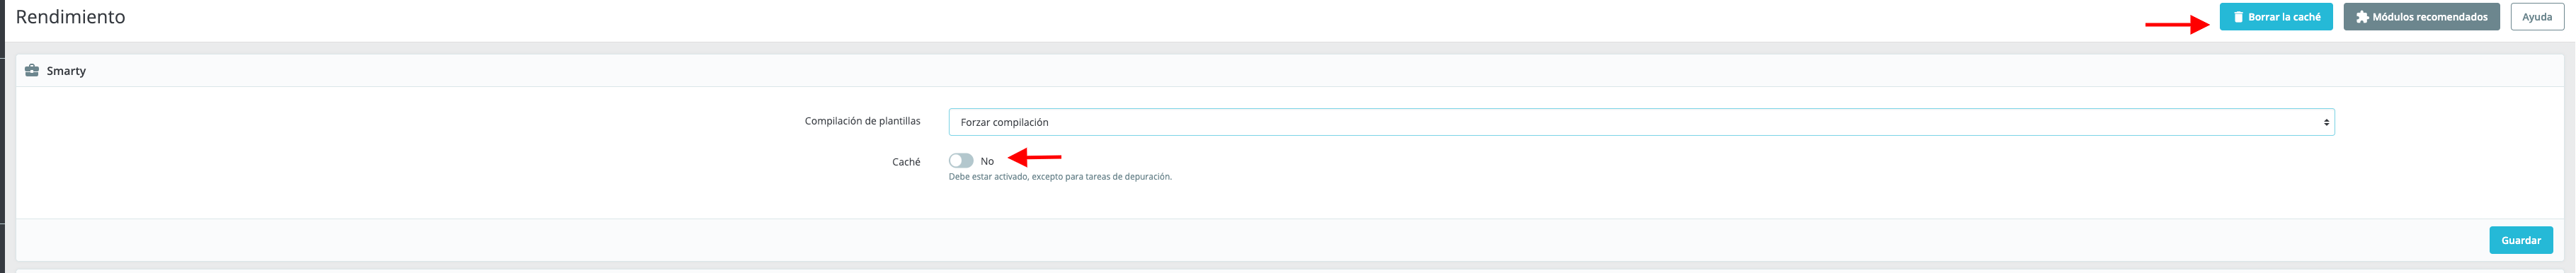The width and height of the screenshot is (2576, 273).
Task: Click the trash can icon on Borrar la caché
Action: (x=2239, y=17)
